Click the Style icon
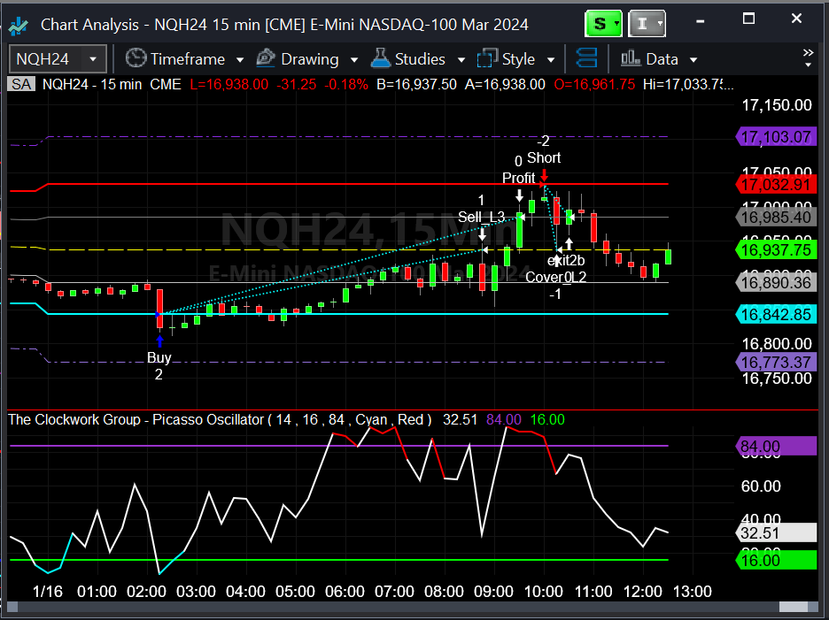Screen dimensions: 829x620 click(487, 58)
